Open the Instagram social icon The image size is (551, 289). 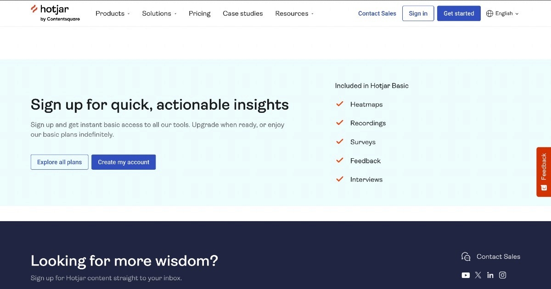coord(503,275)
